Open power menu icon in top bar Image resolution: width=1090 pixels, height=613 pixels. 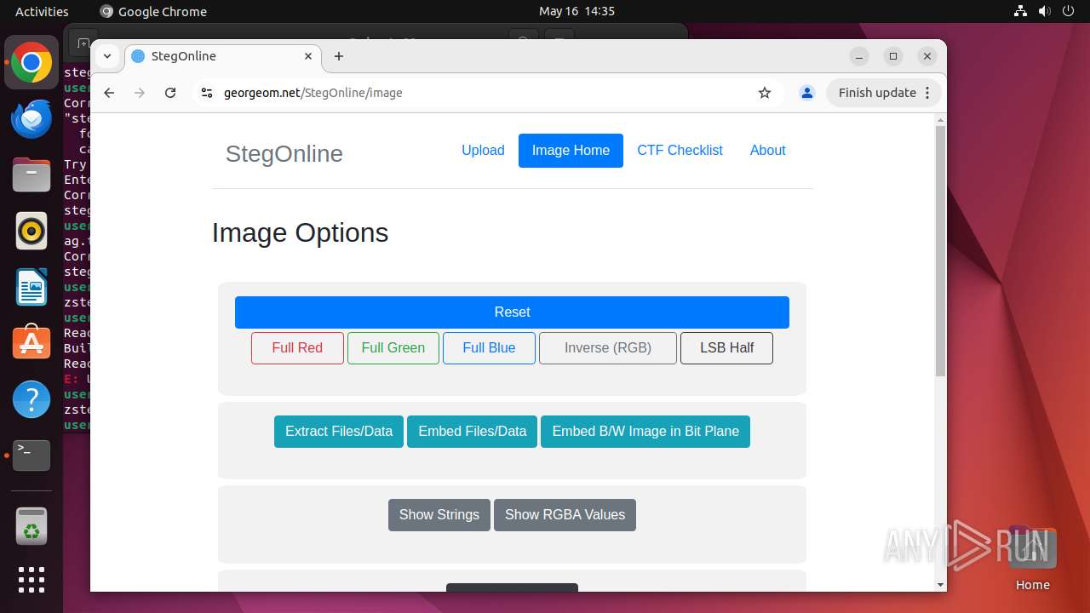1069,11
